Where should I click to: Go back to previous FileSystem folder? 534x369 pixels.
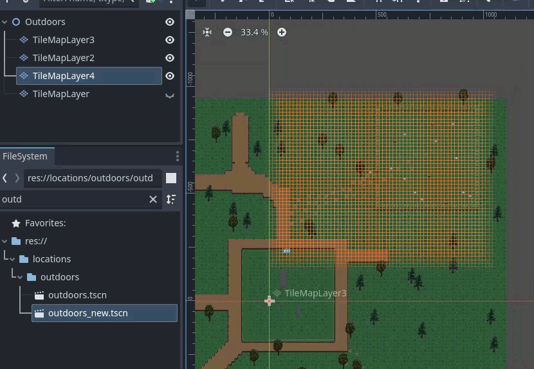pyautogui.click(x=5, y=178)
